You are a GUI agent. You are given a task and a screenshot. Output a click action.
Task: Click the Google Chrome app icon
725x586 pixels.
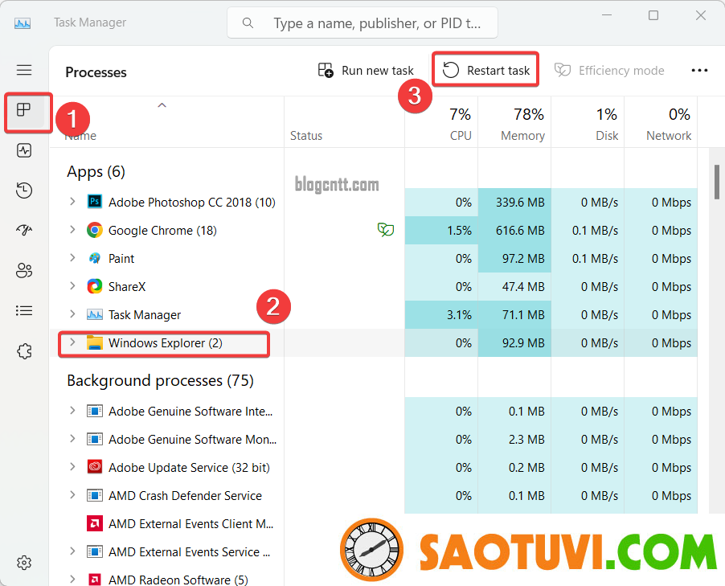tap(95, 230)
